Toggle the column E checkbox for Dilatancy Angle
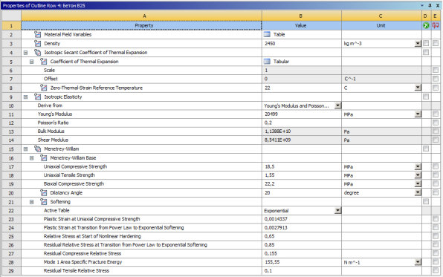 436,193
